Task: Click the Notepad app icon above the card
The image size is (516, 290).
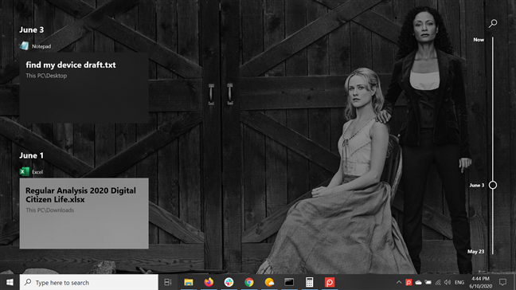Action: point(24,46)
